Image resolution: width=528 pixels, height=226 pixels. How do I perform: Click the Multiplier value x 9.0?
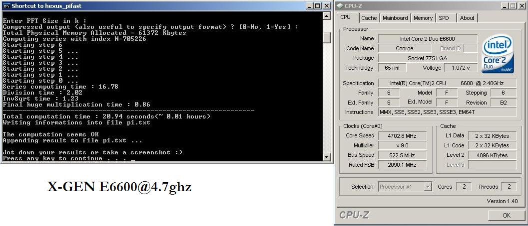pos(403,145)
